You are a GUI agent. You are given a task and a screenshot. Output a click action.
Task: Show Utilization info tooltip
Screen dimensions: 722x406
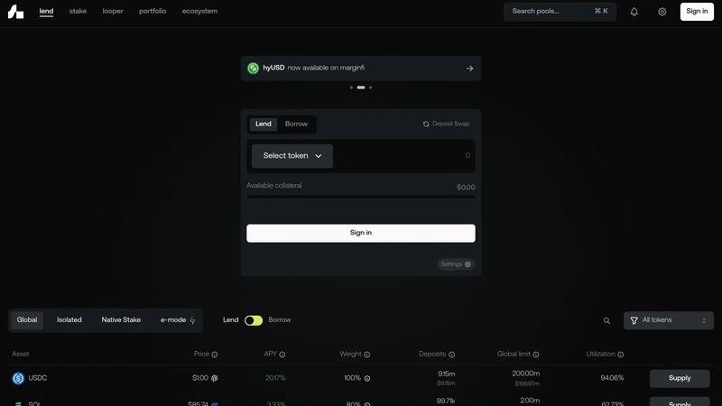pyautogui.click(x=621, y=355)
